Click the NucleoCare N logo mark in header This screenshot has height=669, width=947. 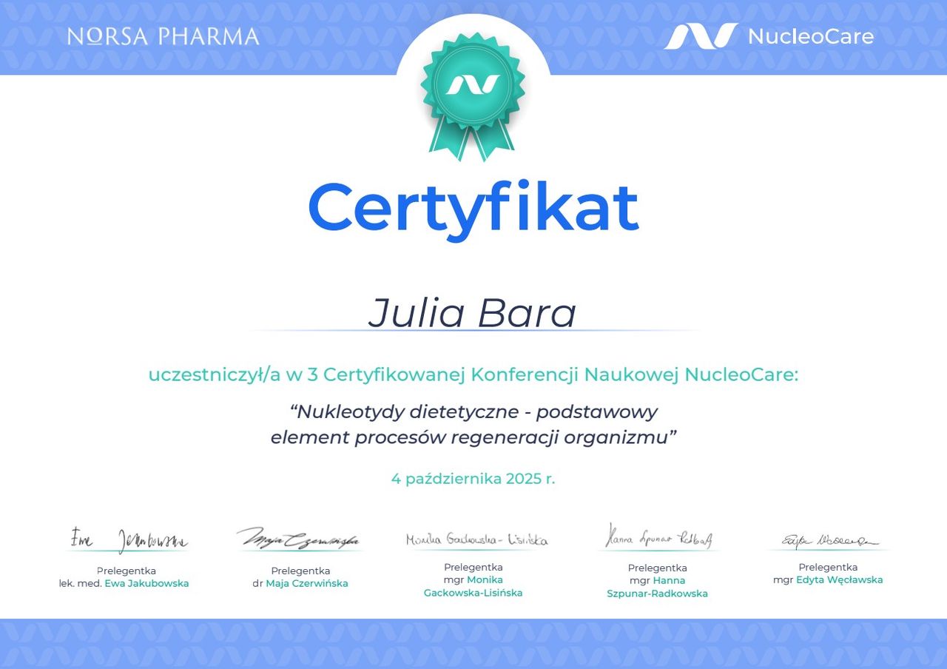pyautogui.click(x=700, y=36)
